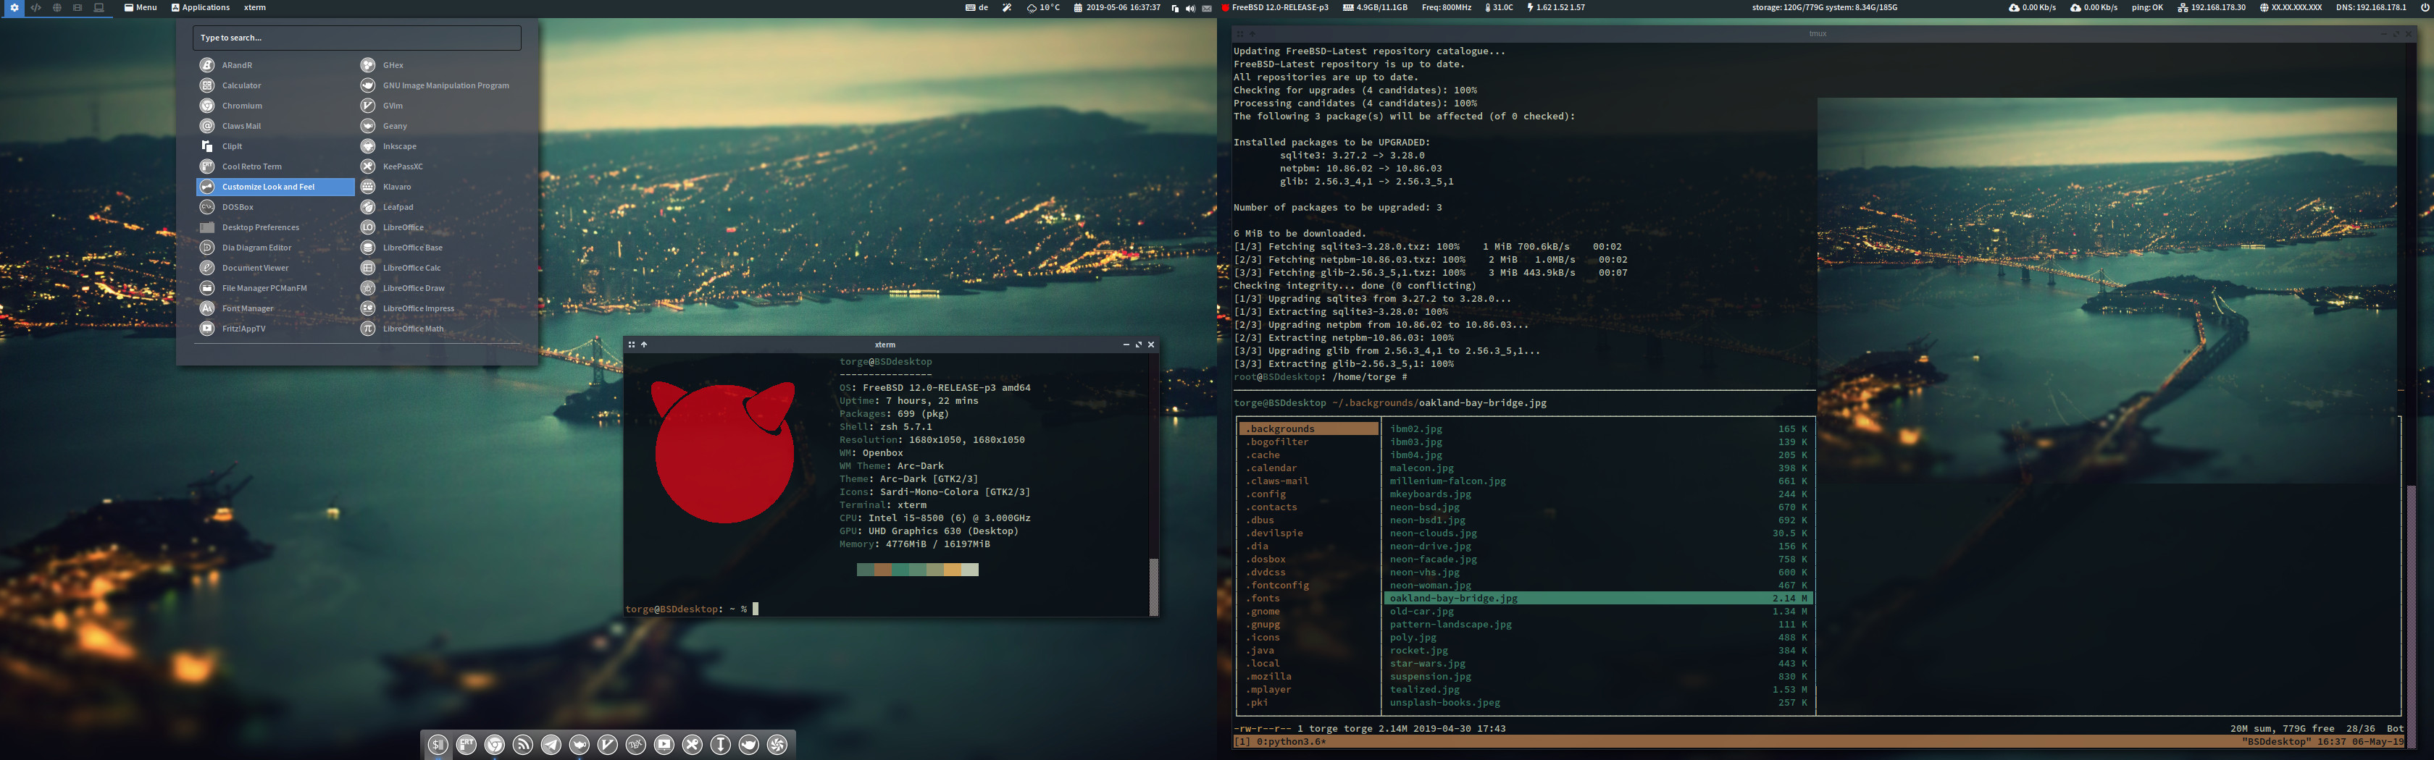
Task: Choose LibreOffice Calc from launcher list
Action: [411, 268]
